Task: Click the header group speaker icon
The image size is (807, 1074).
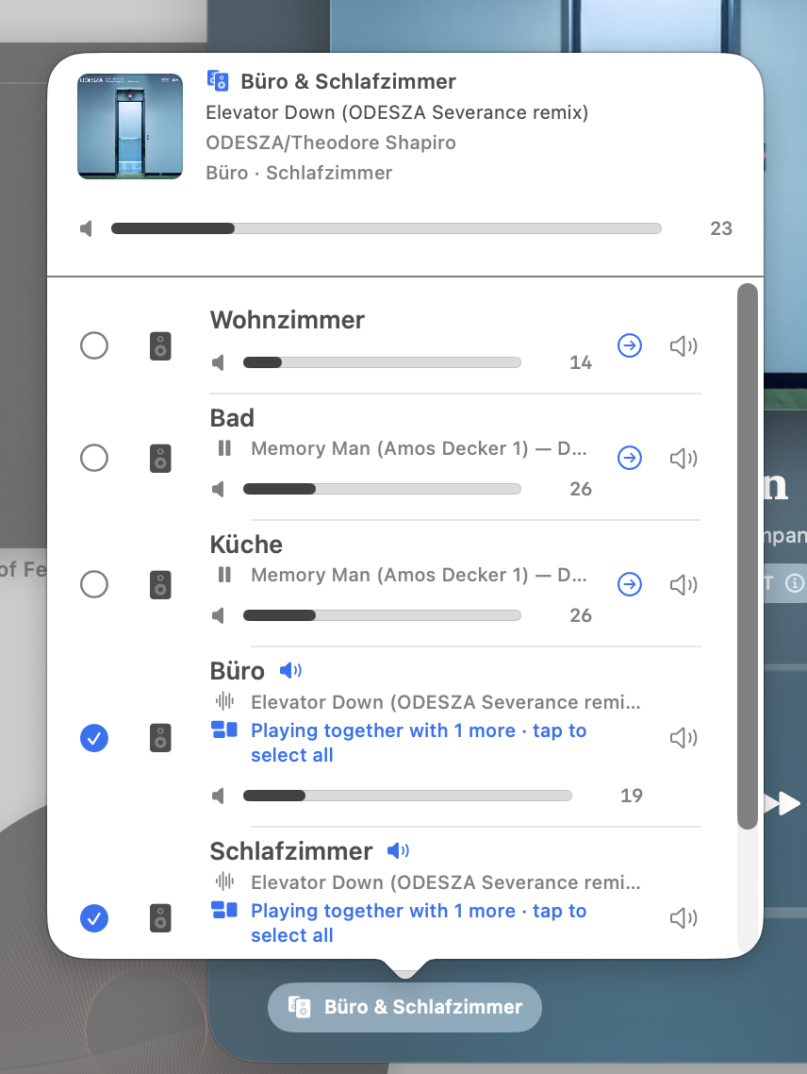Action: tap(219, 81)
